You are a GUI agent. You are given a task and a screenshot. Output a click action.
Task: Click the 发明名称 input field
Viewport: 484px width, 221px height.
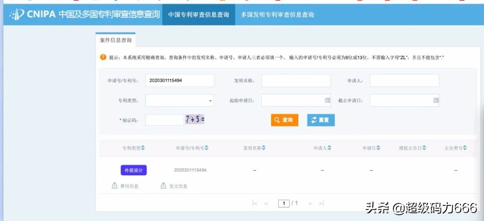[x=296, y=81]
